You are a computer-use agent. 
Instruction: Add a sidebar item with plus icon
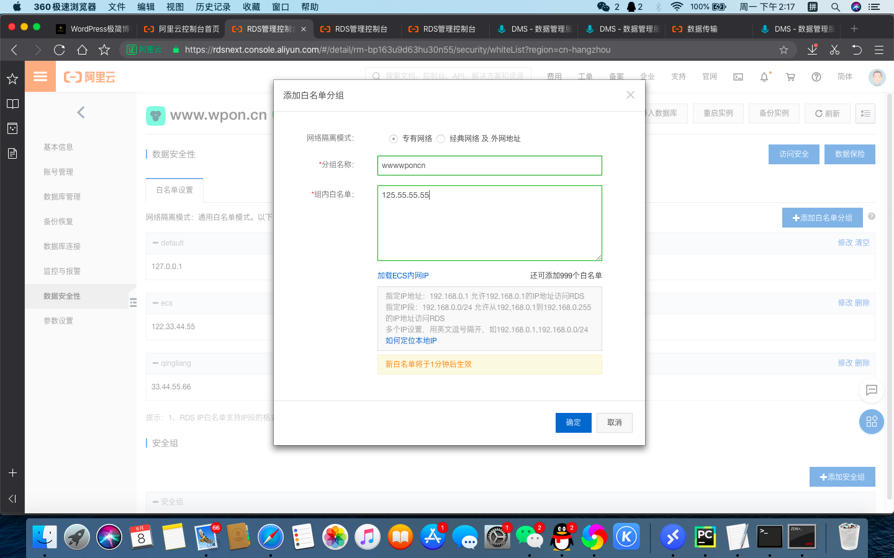pos(12,472)
